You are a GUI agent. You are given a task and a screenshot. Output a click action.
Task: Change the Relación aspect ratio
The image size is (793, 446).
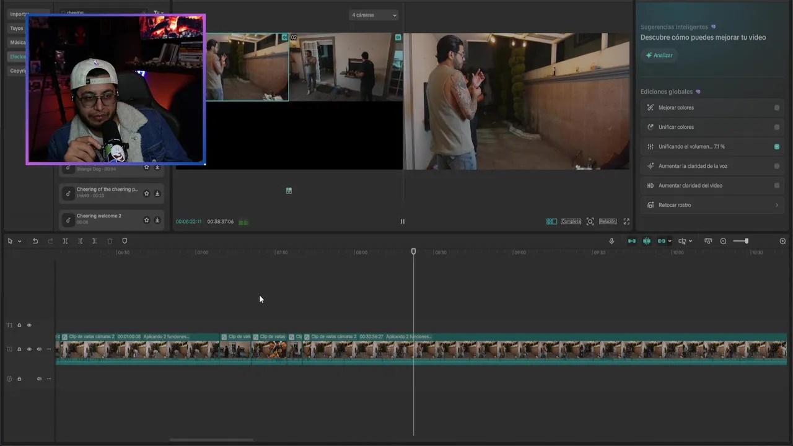tap(608, 221)
